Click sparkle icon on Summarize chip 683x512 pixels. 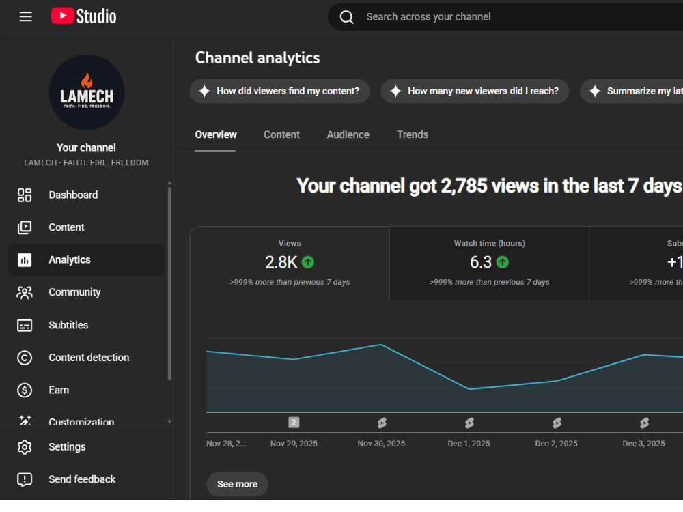pyautogui.click(x=595, y=91)
